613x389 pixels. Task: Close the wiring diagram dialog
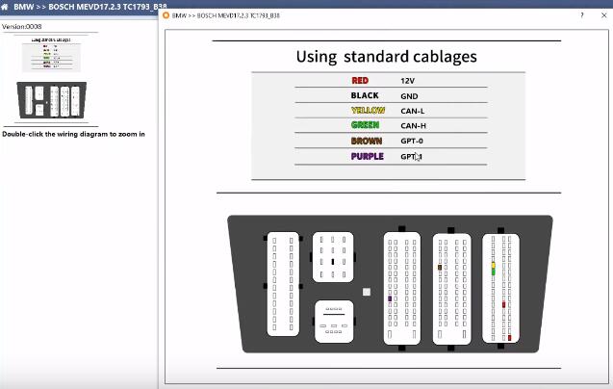[x=603, y=15]
